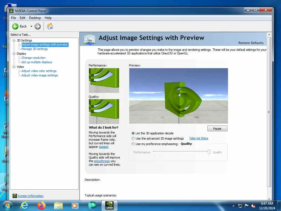This screenshot has height=211, width=281.
Task: Click the Forward arrow icon in toolbar
Action: tap(37, 26)
